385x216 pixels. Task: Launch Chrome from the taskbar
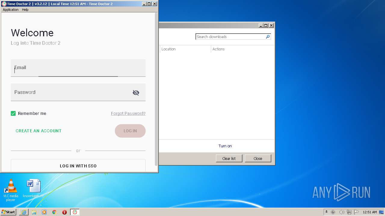tap(54, 212)
